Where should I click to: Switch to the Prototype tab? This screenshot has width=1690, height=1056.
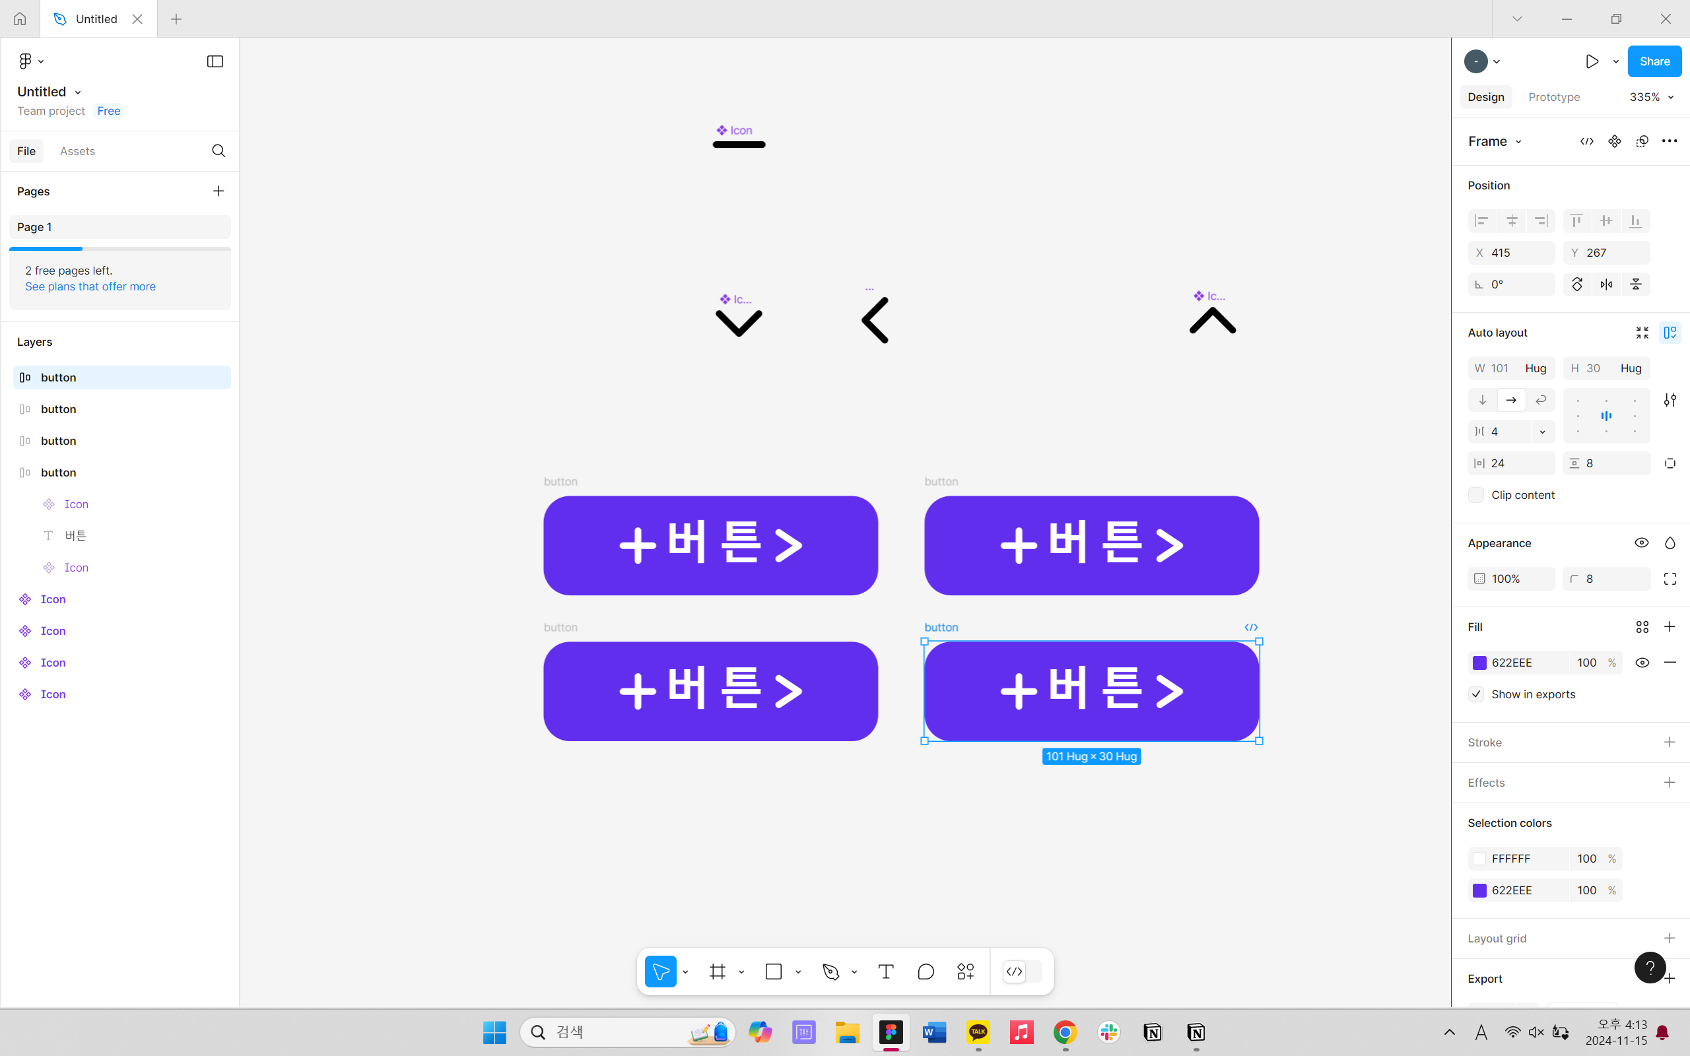[x=1554, y=97]
